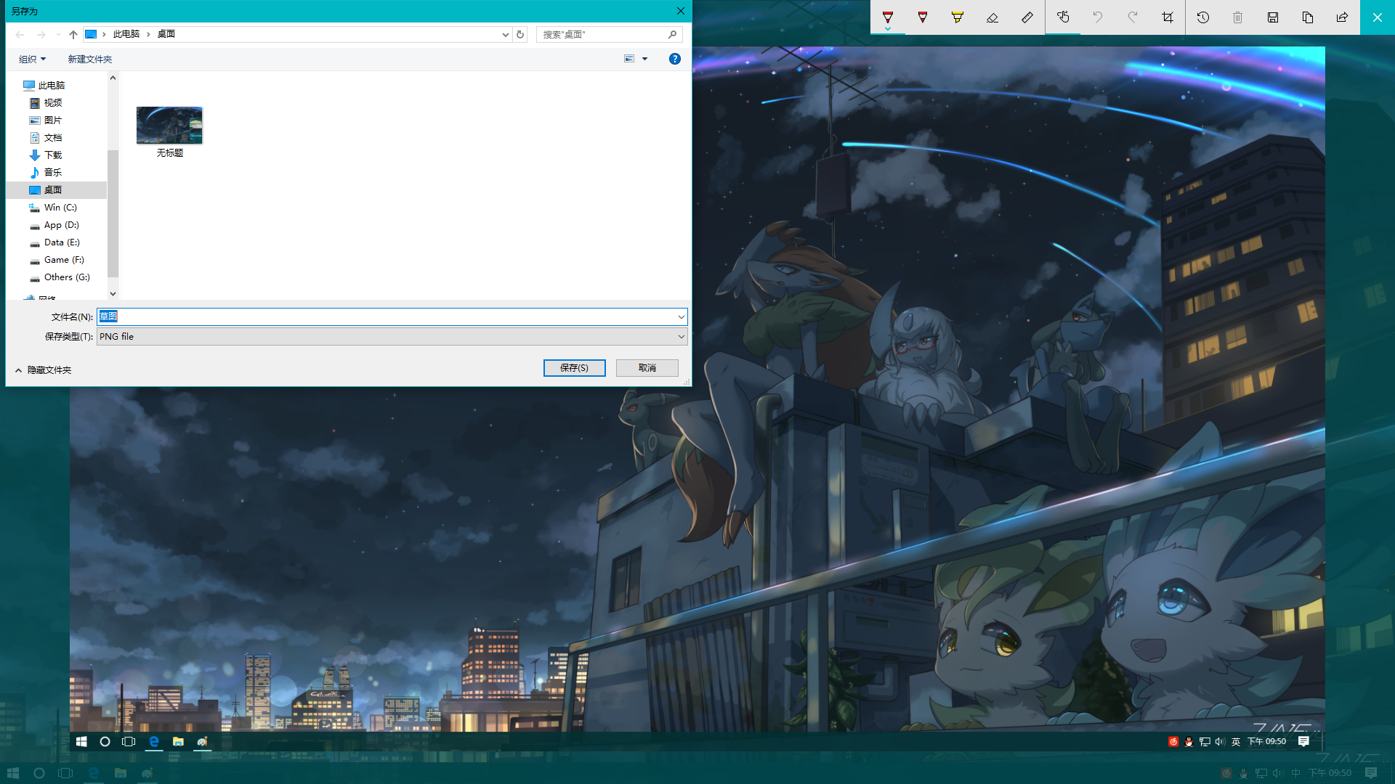Click the 取消 button
The image size is (1395, 784).
coord(647,368)
